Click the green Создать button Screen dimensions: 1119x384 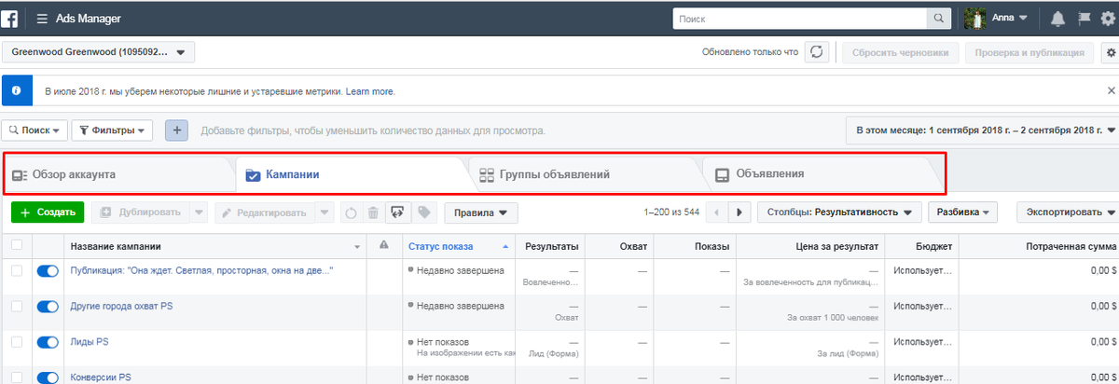coord(48,213)
